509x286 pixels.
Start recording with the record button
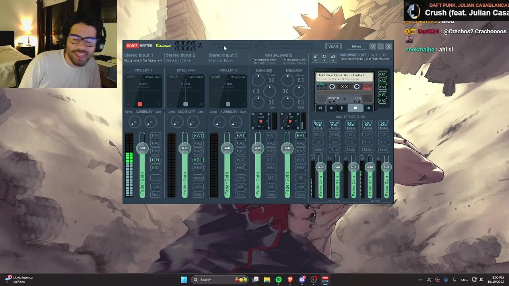[x=369, y=108]
